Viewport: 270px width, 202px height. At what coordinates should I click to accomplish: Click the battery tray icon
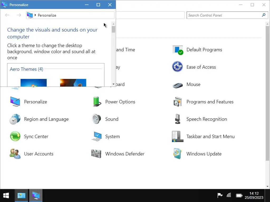[239, 195]
